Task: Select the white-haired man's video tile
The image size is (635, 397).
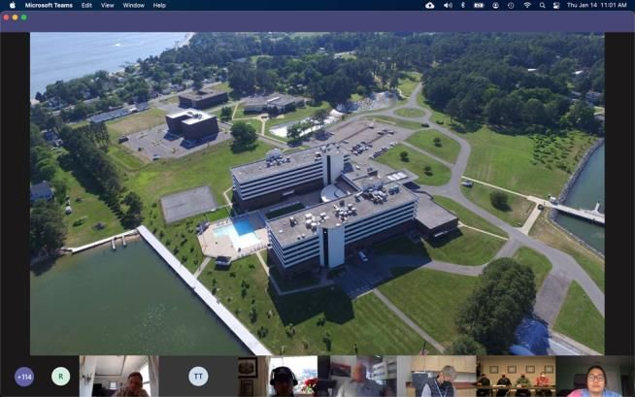Action: (357, 377)
